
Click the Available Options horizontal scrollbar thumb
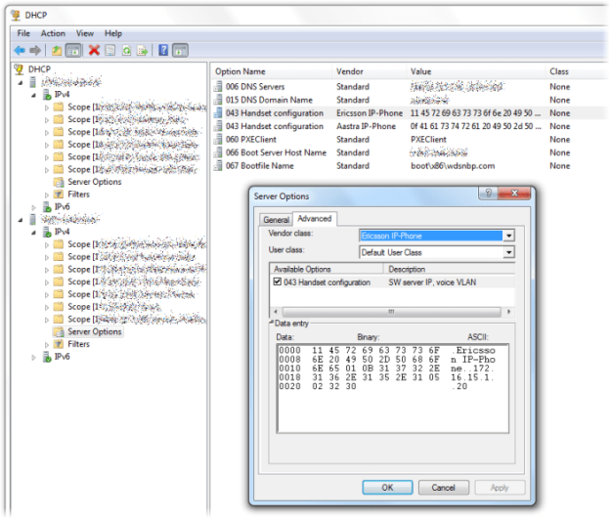(x=392, y=312)
